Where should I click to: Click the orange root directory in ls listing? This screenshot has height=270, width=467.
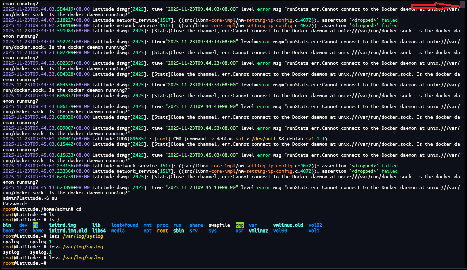click(x=162, y=231)
